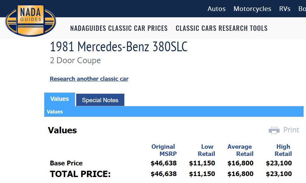Click the Values sub-heading in blue bar
Screen dimensions: 306x183
55,112
